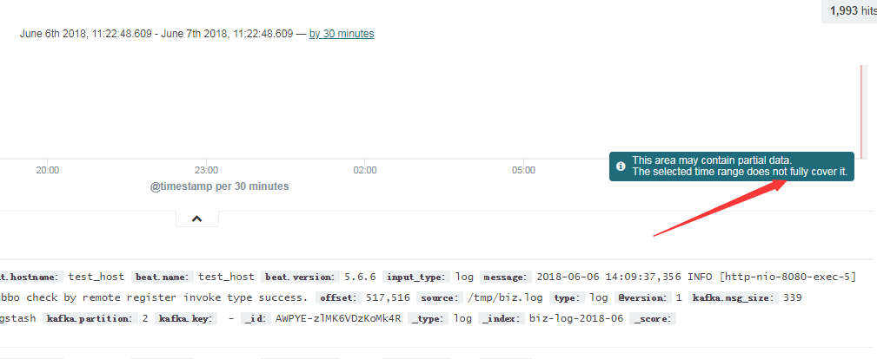This screenshot has width=877, height=359.
Task: Click the 02:00 time axis label
Action: 364,171
